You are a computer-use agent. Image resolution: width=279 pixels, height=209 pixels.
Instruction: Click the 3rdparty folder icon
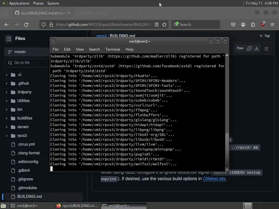point(13,92)
